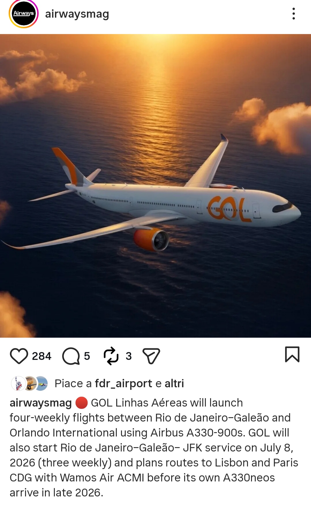Tap the GOL airplane photo

click(x=155, y=186)
